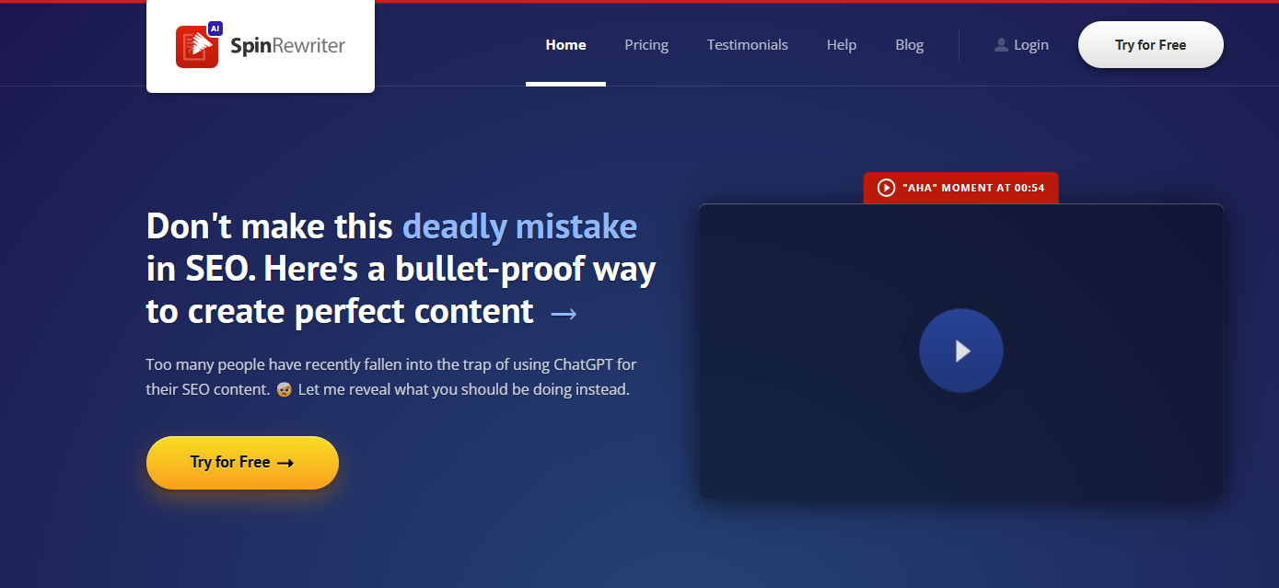Click the white Try for Free button
Viewport: 1279px width, 588px height.
pyautogui.click(x=1150, y=44)
